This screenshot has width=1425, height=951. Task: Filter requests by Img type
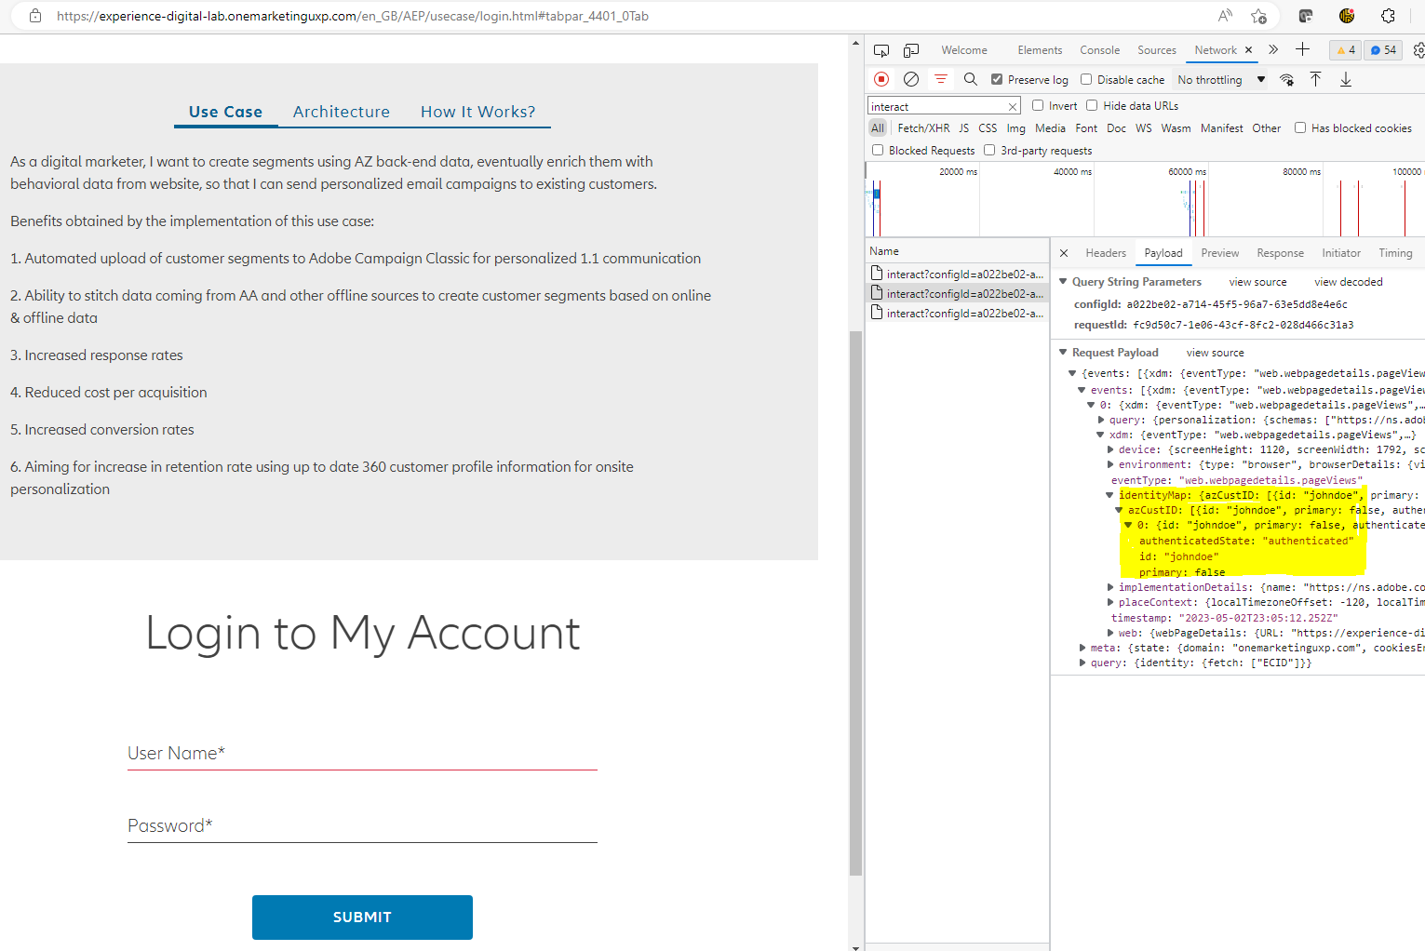(1015, 128)
